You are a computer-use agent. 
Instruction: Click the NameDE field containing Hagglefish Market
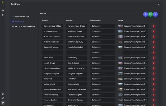coord(52,47)
